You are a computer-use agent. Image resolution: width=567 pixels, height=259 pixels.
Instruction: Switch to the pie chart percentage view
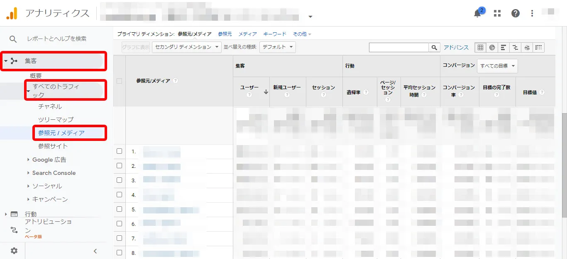pyautogui.click(x=491, y=47)
